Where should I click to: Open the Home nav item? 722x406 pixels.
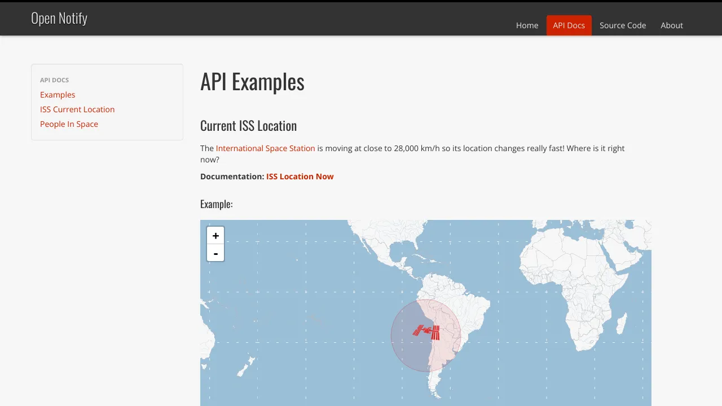click(x=527, y=25)
